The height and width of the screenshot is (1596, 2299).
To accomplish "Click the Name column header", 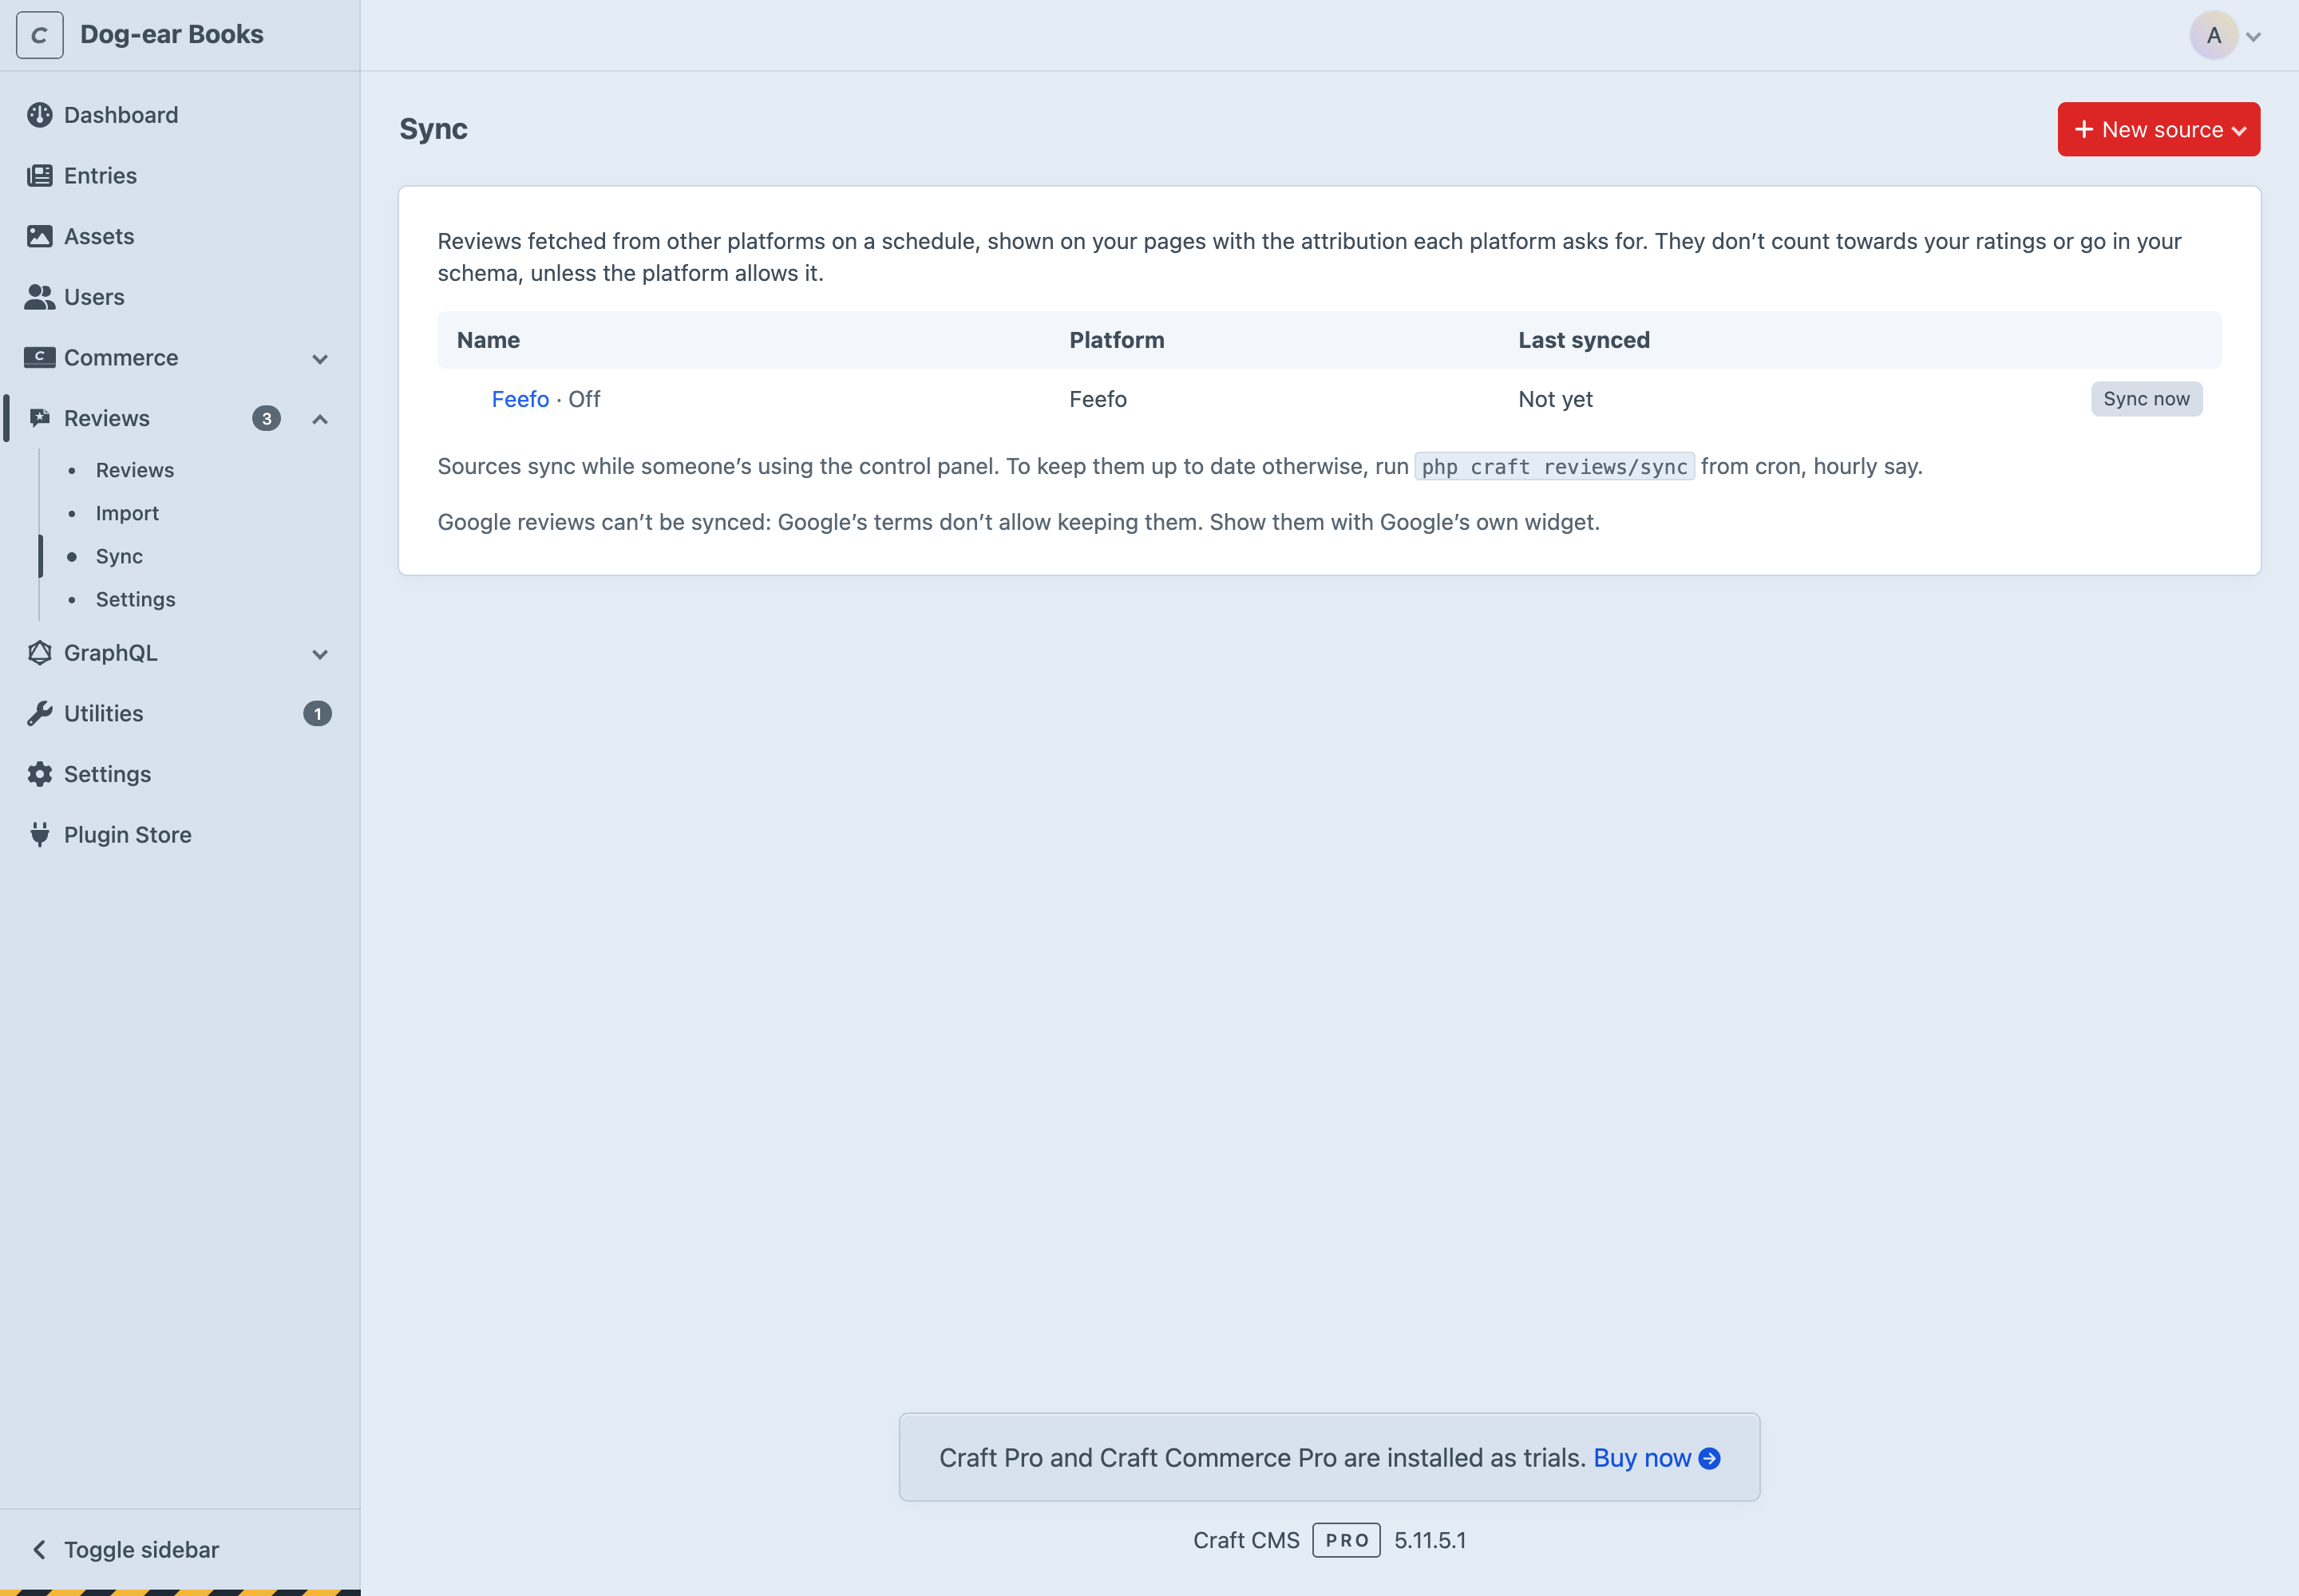I will [x=489, y=340].
